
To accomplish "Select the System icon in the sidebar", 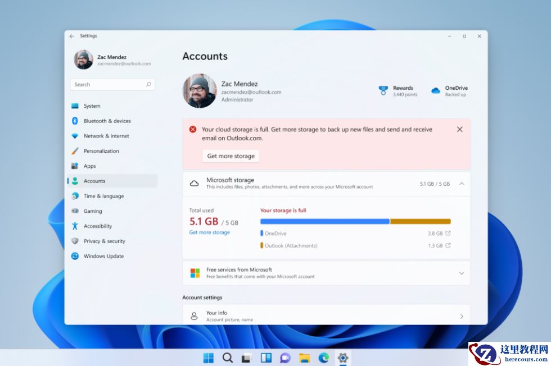I will [75, 106].
